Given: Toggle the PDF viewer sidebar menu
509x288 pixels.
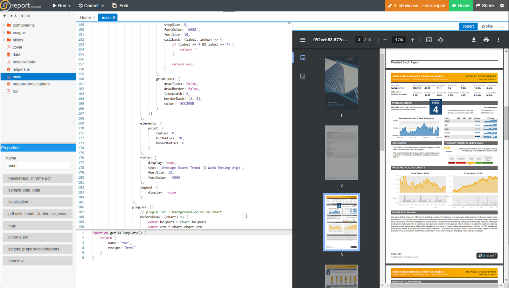Looking at the screenshot, I should [303, 40].
